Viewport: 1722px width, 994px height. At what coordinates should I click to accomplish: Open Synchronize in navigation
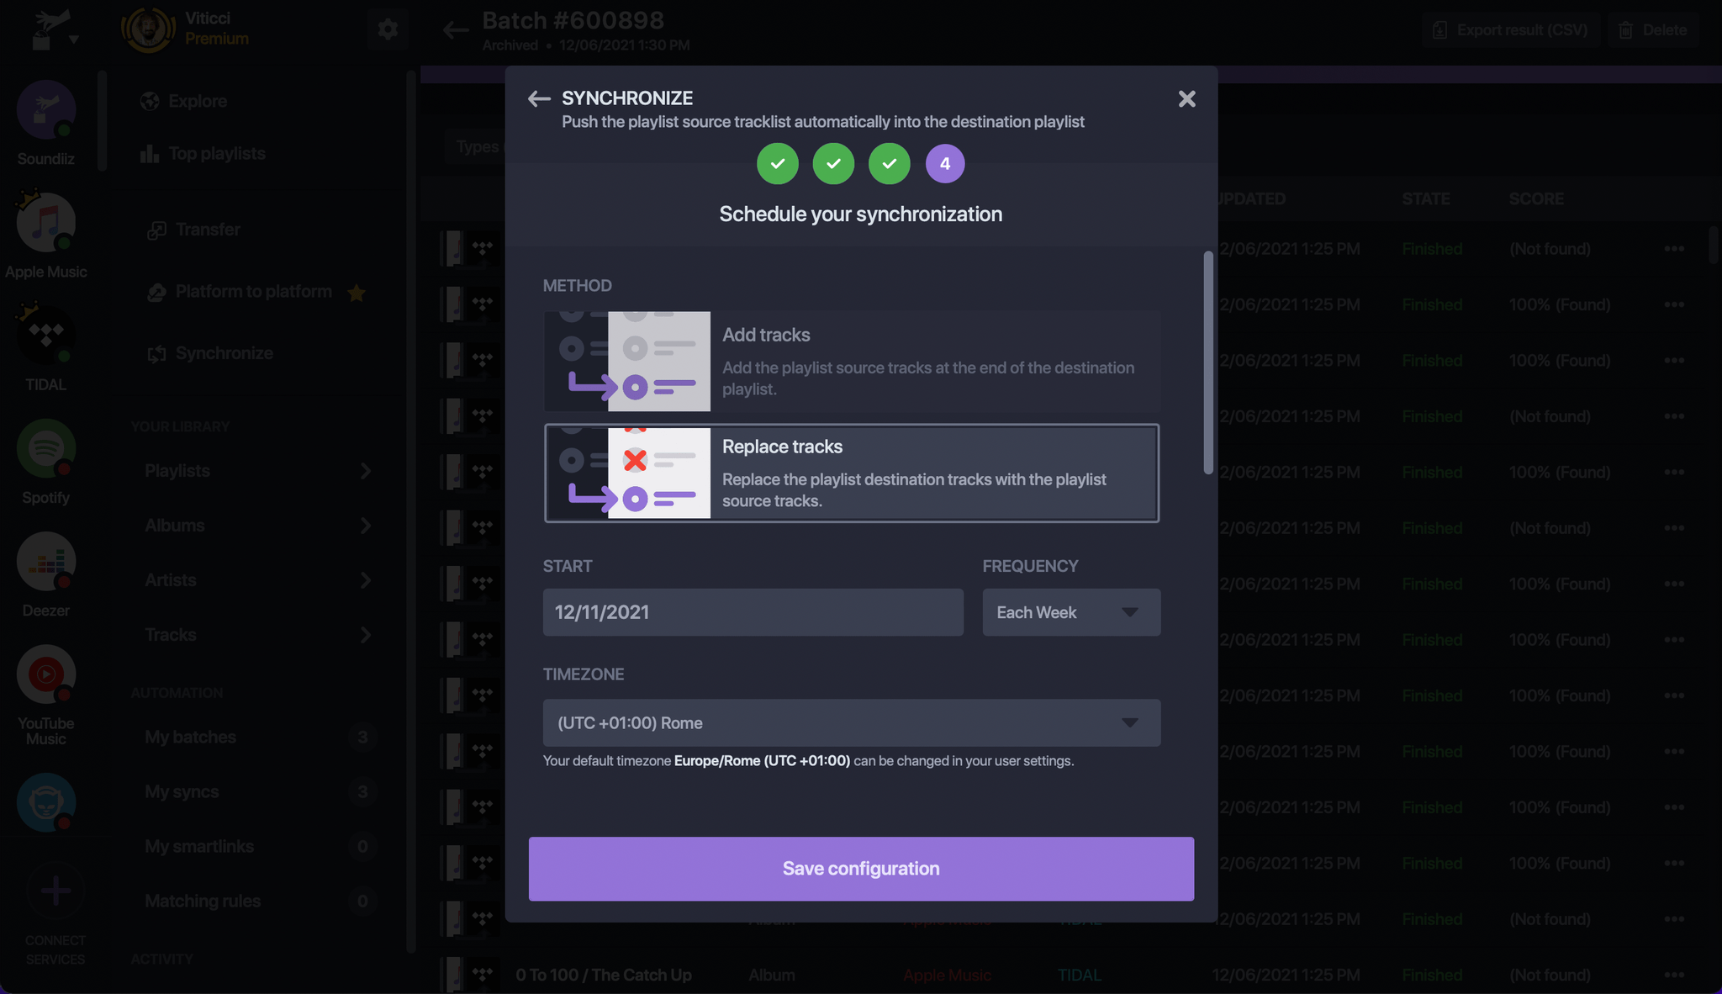pyautogui.click(x=210, y=353)
